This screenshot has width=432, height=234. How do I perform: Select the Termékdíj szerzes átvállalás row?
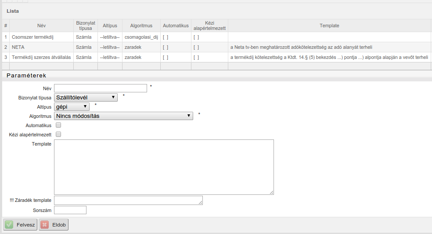tap(216, 57)
